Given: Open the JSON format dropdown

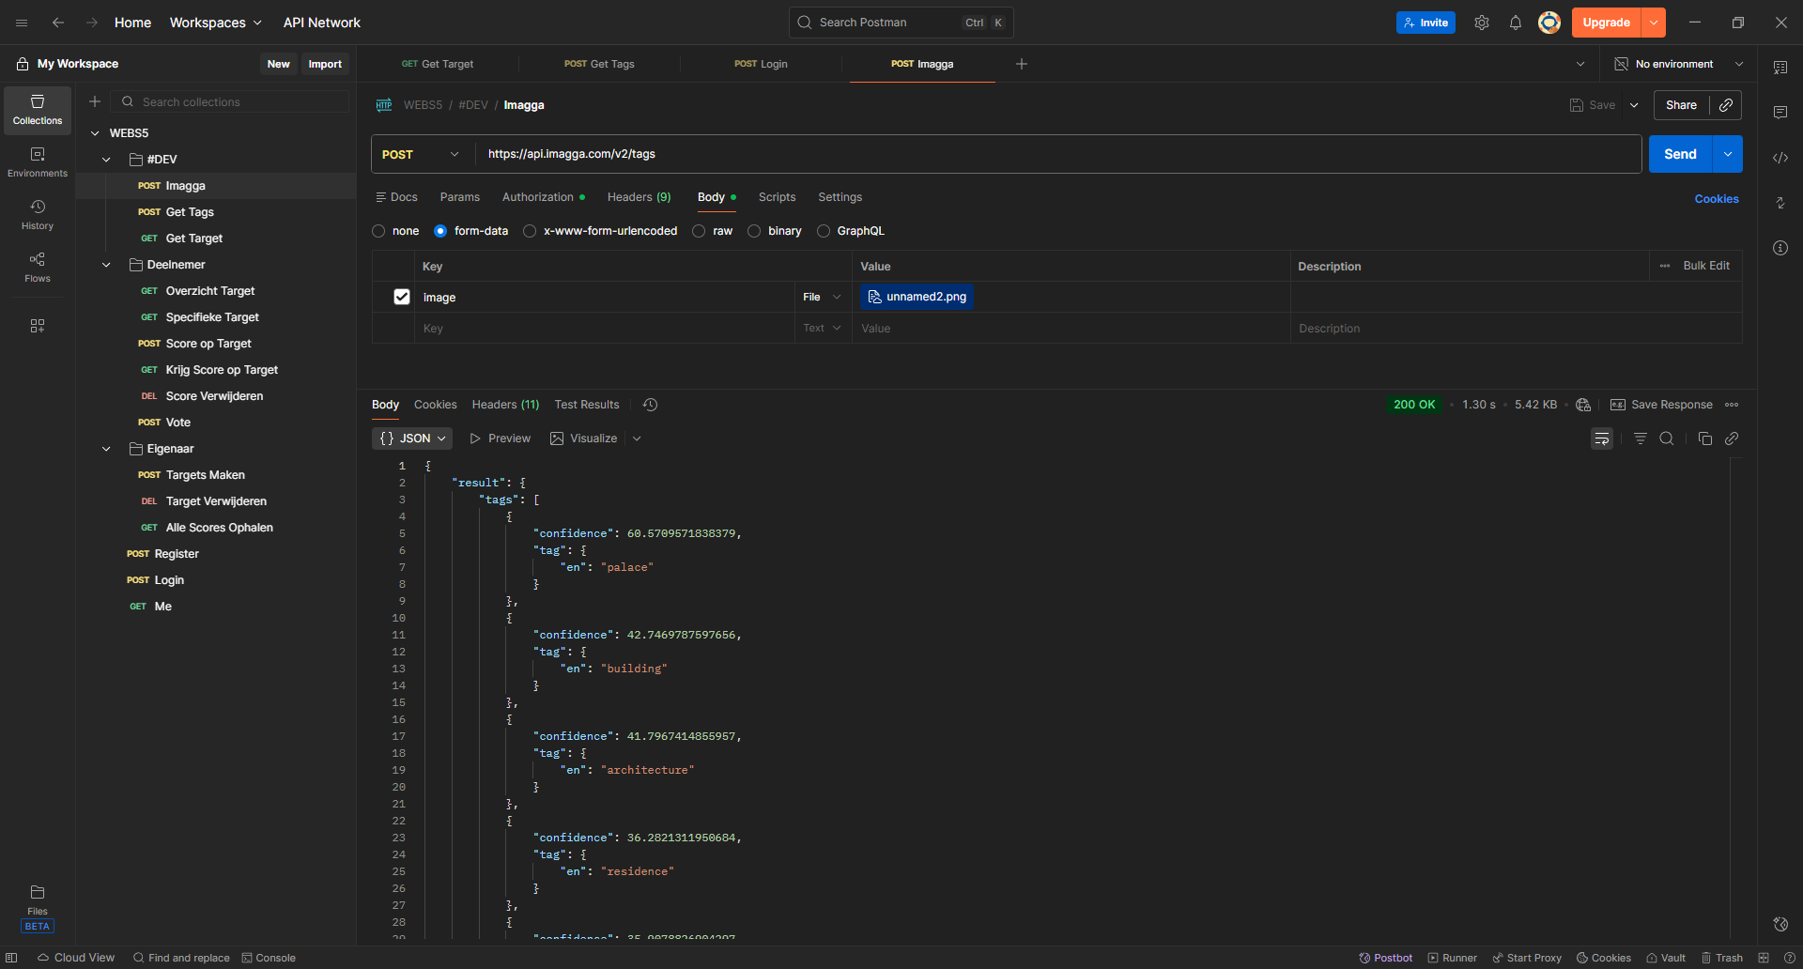Looking at the screenshot, I should [412, 438].
